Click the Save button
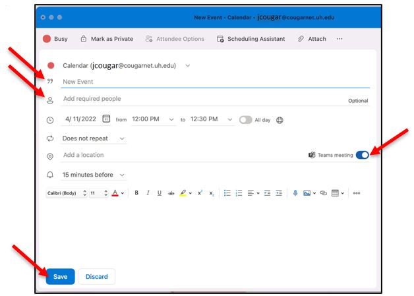The width and height of the screenshot is (414, 296). [60, 276]
